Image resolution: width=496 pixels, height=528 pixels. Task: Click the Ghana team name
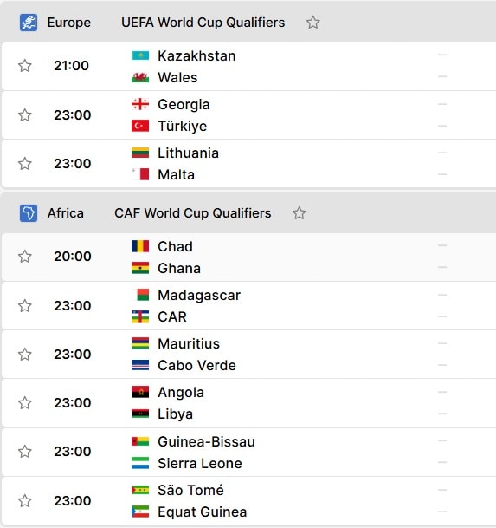pyautogui.click(x=179, y=269)
